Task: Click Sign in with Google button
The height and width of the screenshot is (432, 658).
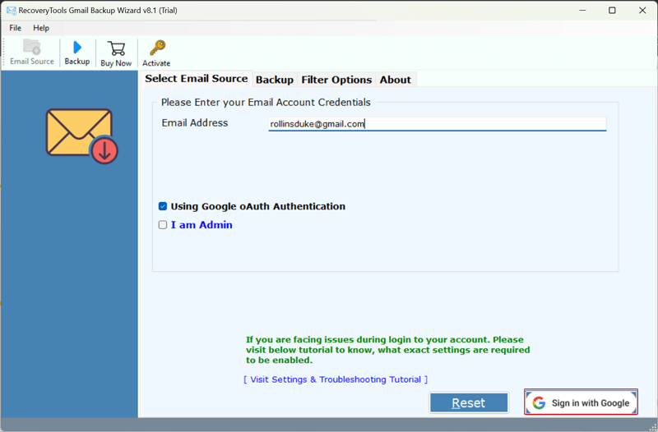Action: [582, 402]
